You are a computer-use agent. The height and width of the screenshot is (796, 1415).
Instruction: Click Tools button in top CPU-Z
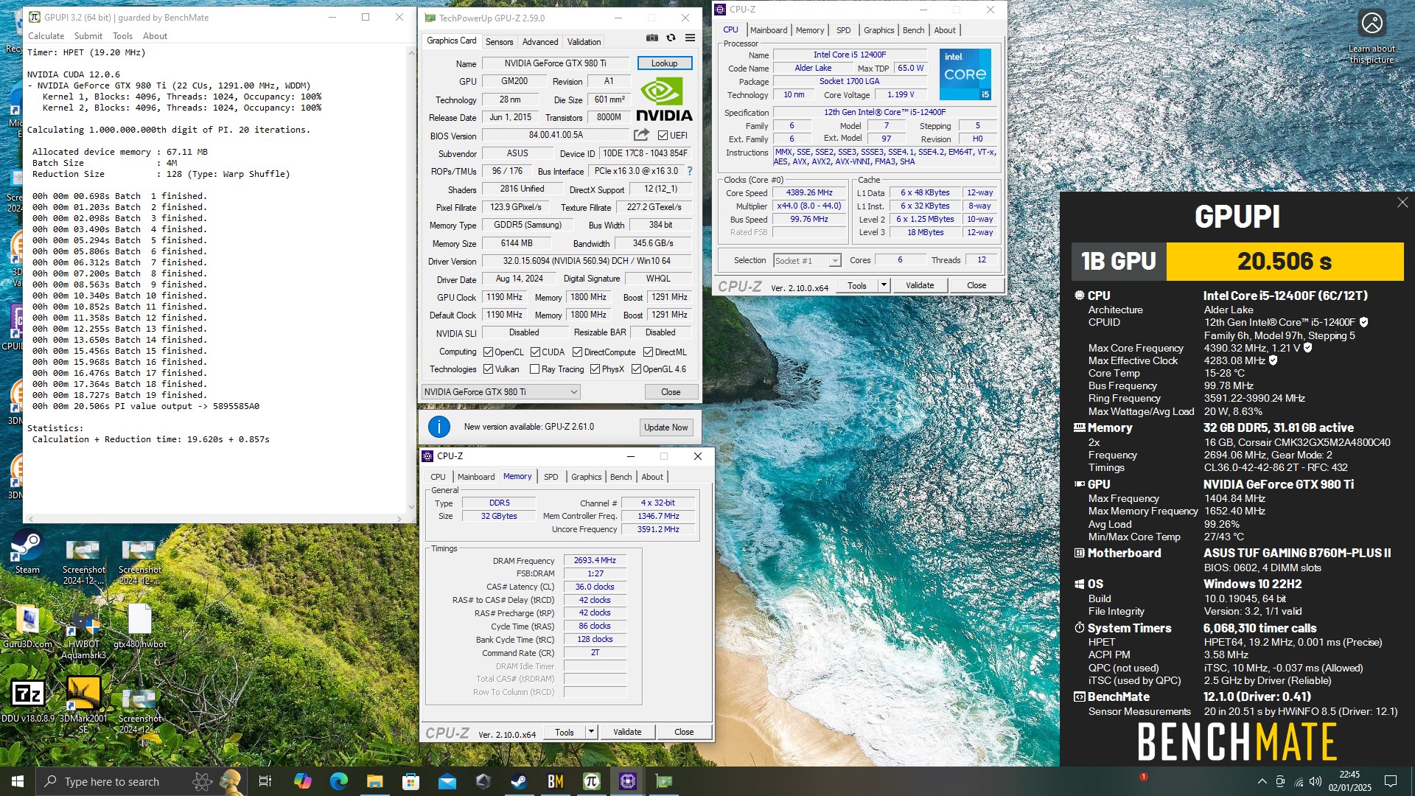pos(857,285)
